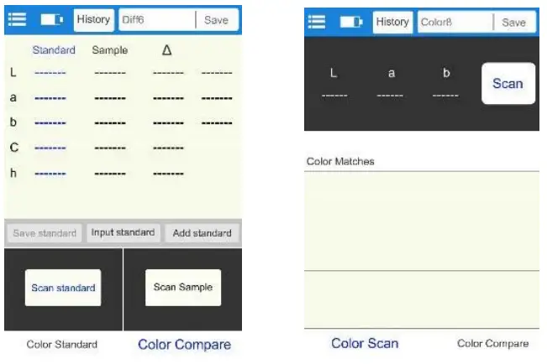This screenshot has width=547, height=364.
Task: Open hamburger menu in Color Compare screen
Action: 17,19
